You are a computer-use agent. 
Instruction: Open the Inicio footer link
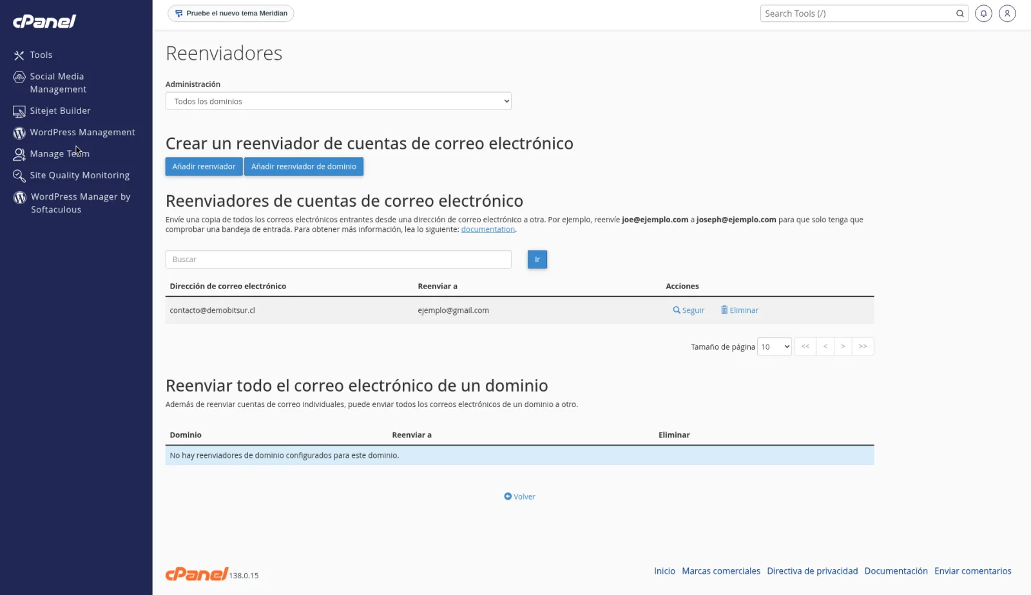(664, 571)
